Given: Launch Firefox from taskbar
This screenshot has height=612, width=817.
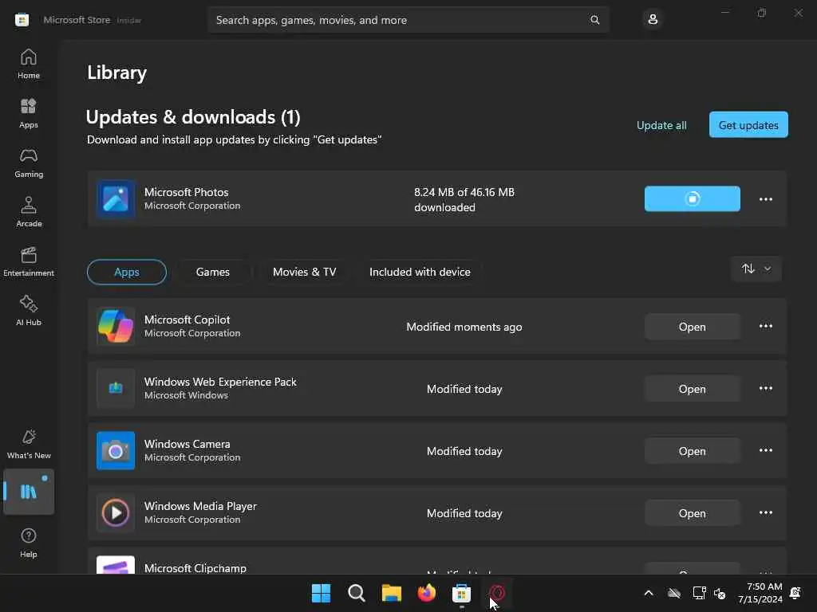Looking at the screenshot, I should pos(426,593).
